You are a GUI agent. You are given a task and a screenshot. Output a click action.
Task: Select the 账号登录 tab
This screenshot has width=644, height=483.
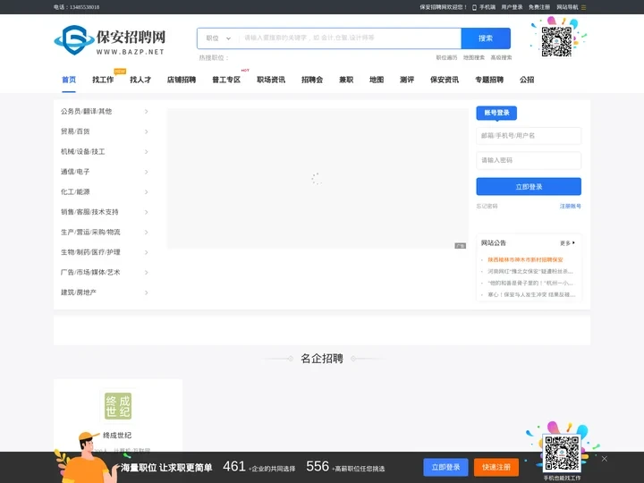pos(496,113)
